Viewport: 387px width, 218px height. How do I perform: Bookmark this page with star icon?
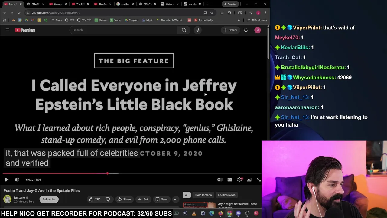point(212,13)
